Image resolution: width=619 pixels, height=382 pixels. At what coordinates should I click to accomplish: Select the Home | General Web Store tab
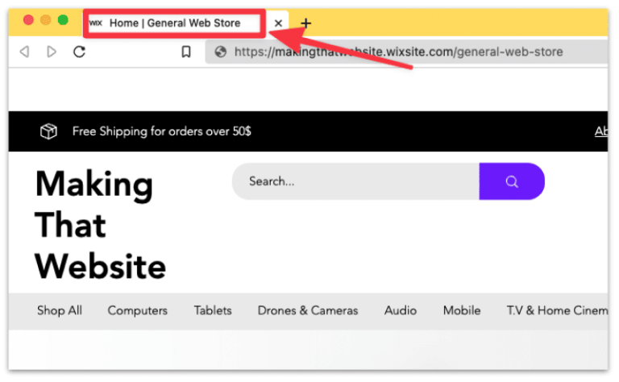[x=175, y=23]
